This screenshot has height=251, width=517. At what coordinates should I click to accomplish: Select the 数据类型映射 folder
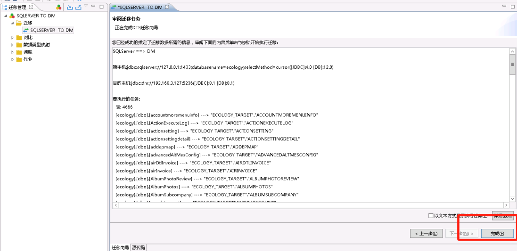point(37,45)
